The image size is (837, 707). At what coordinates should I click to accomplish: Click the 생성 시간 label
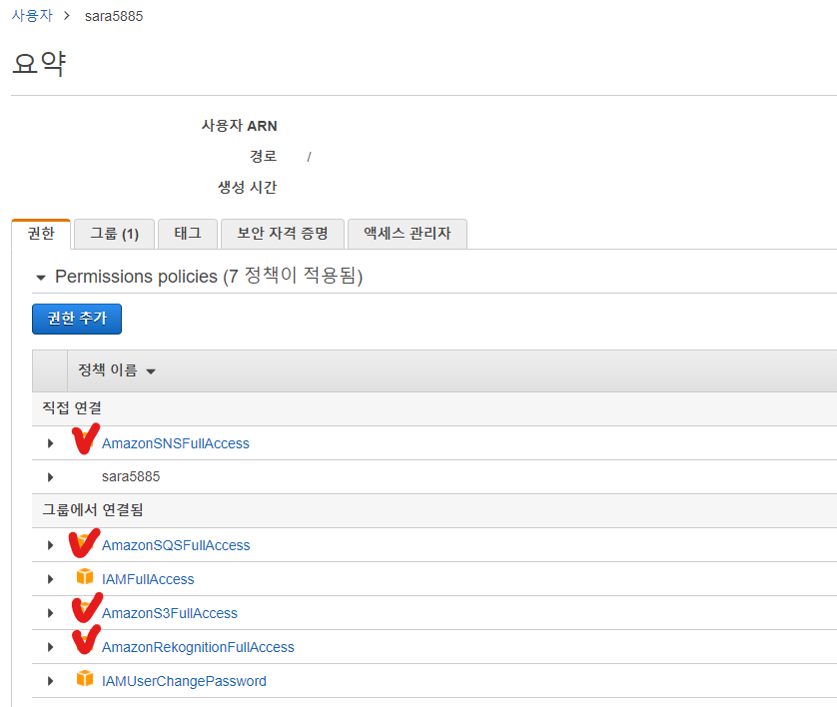[x=247, y=188]
